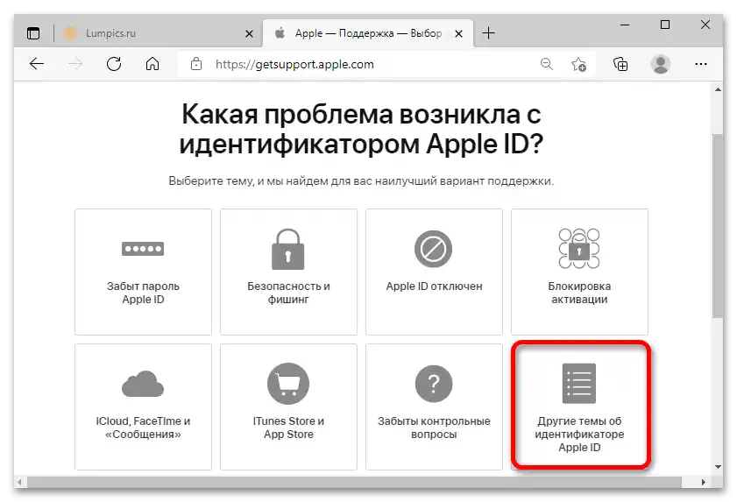Click the scroll right arrow

(703, 482)
